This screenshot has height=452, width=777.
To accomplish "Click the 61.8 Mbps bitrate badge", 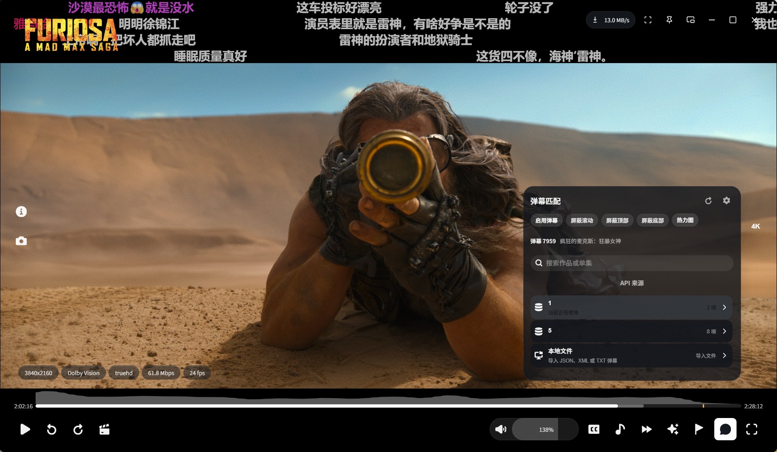I will (161, 373).
